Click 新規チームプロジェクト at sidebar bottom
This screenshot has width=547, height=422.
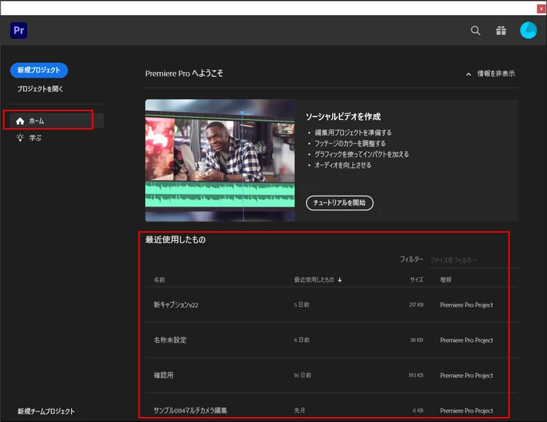[46, 411]
